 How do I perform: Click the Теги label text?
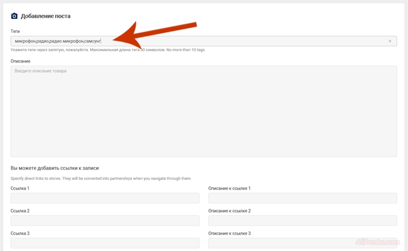pos(15,31)
